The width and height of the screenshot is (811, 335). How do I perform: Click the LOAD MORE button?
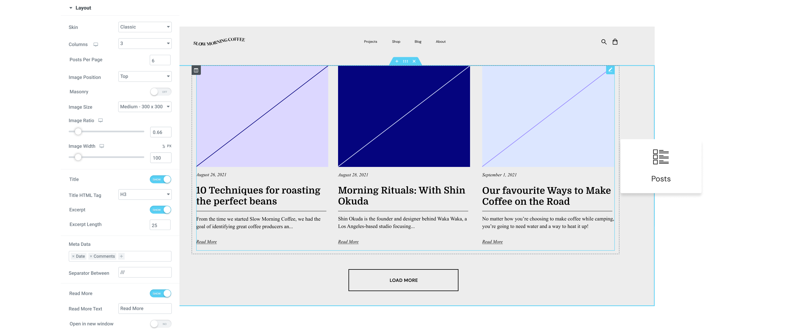(403, 280)
